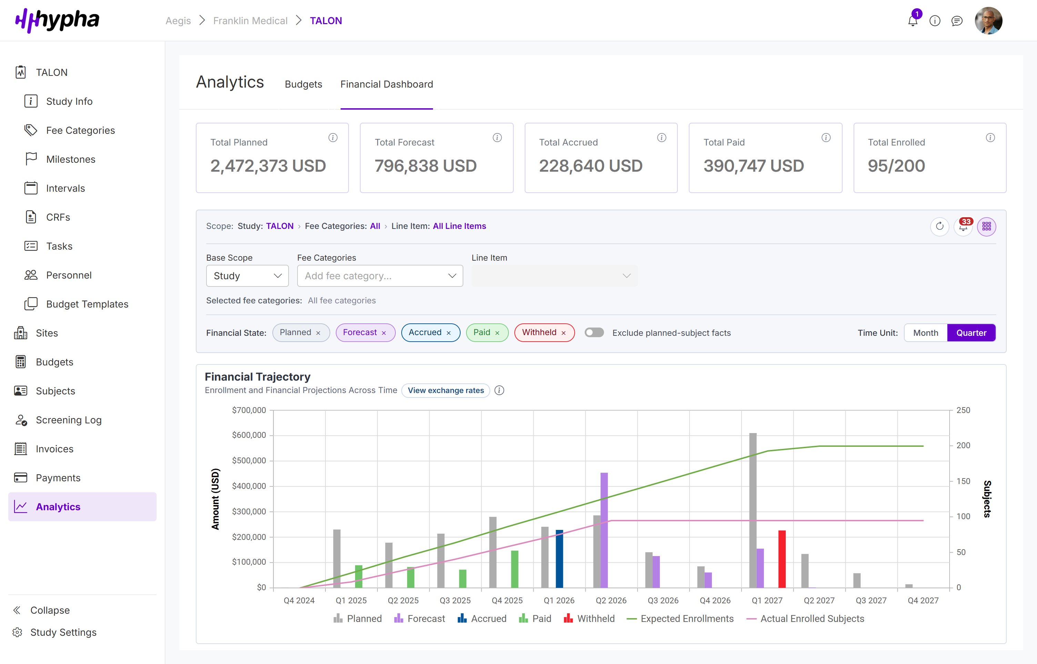Screen dimensions: 1037x664
Task: Switch to the Budgets analytics tab
Action: (303, 84)
